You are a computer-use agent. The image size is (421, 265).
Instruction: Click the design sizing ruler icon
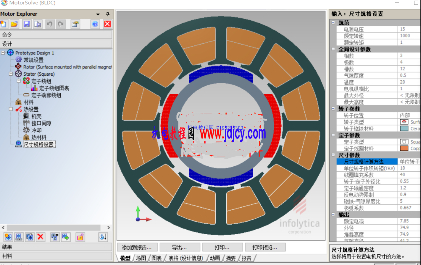pyautogui.click(x=19, y=237)
